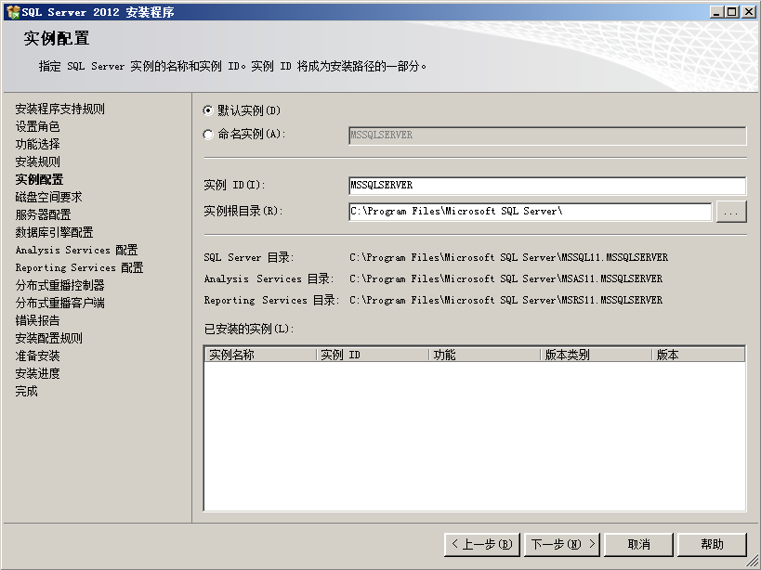Click the 实例根目录 path field

coord(530,212)
